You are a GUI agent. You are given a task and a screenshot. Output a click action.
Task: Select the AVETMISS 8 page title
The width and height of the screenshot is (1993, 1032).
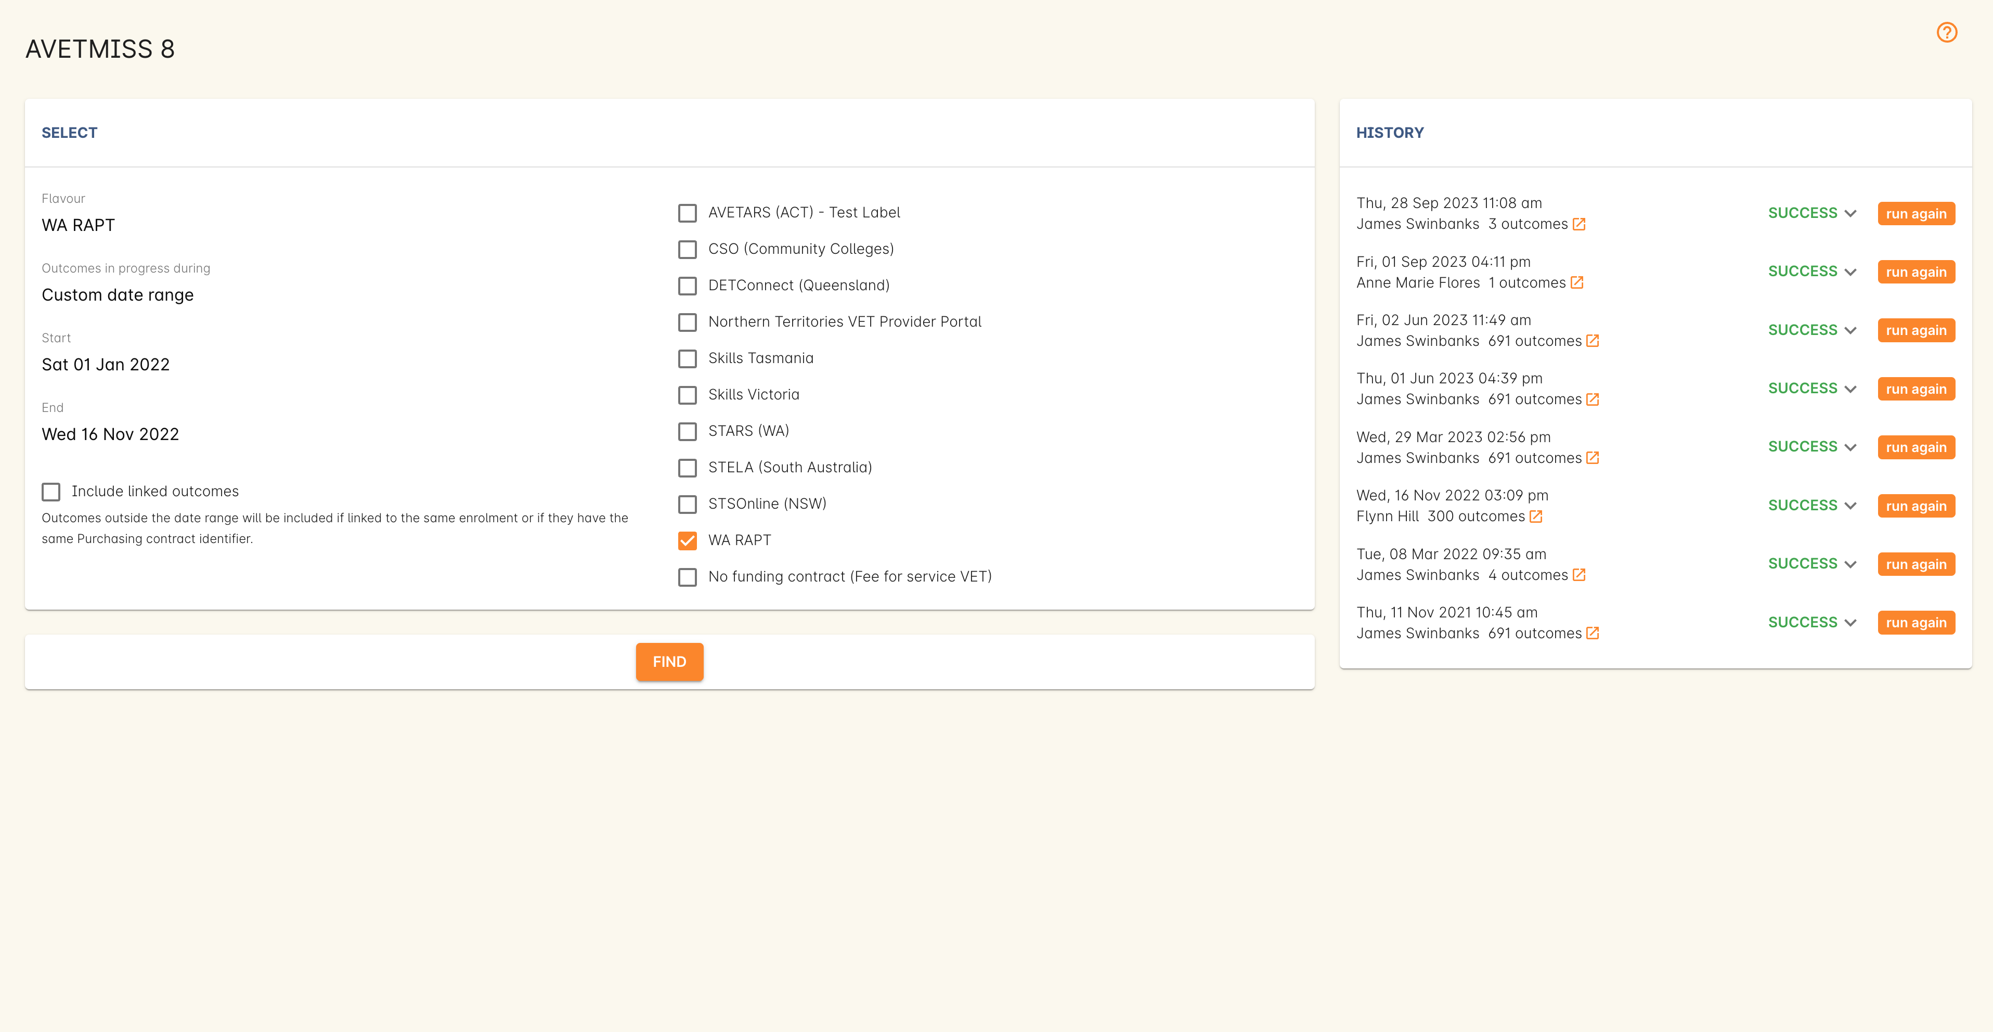click(x=100, y=49)
